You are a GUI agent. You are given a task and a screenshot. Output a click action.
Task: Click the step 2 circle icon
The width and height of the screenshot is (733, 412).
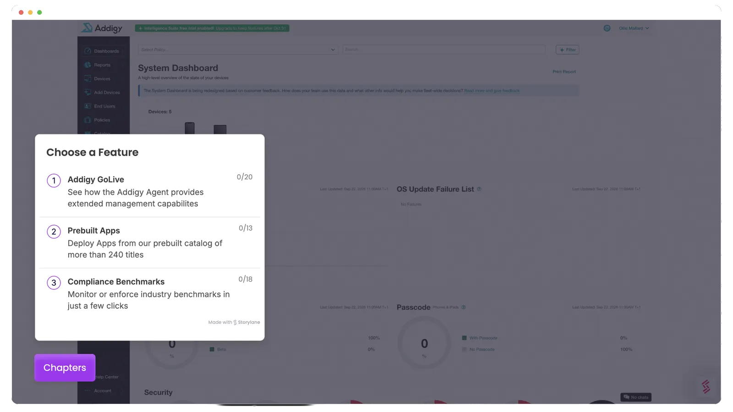point(54,232)
